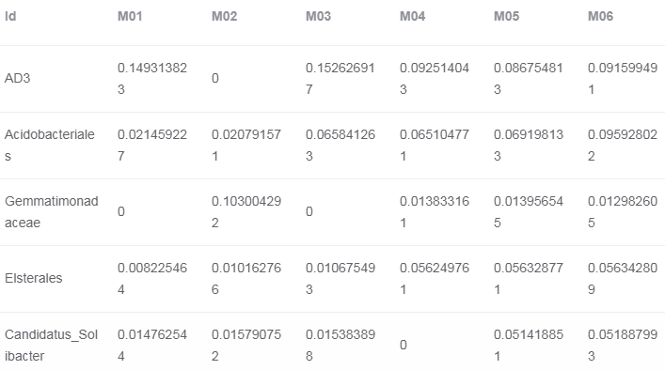The width and height of the screenshot is (665, 370).
Task: Click AD3 M03 value 0.152626917
Action: tap(340, 78)
